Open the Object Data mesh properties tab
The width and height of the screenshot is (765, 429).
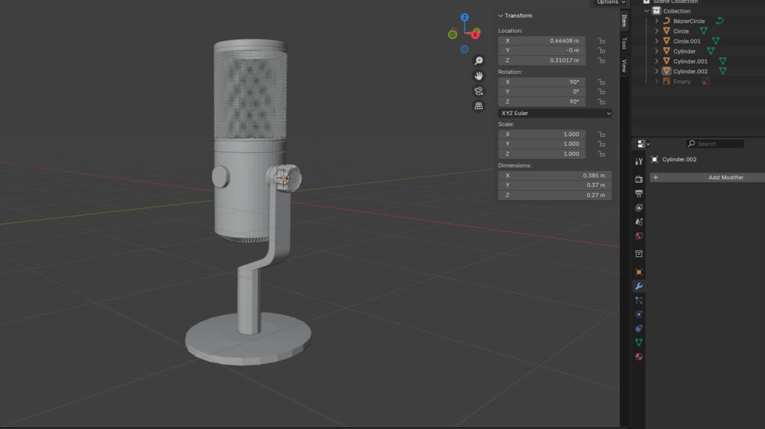click(639, 342)
